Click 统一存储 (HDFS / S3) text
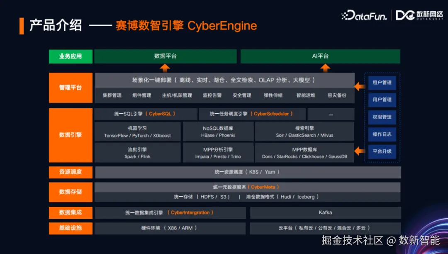 coord(202,197)
